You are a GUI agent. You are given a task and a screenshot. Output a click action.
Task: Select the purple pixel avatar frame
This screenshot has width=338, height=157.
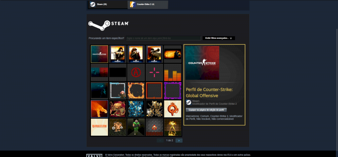tap(173, 90)
